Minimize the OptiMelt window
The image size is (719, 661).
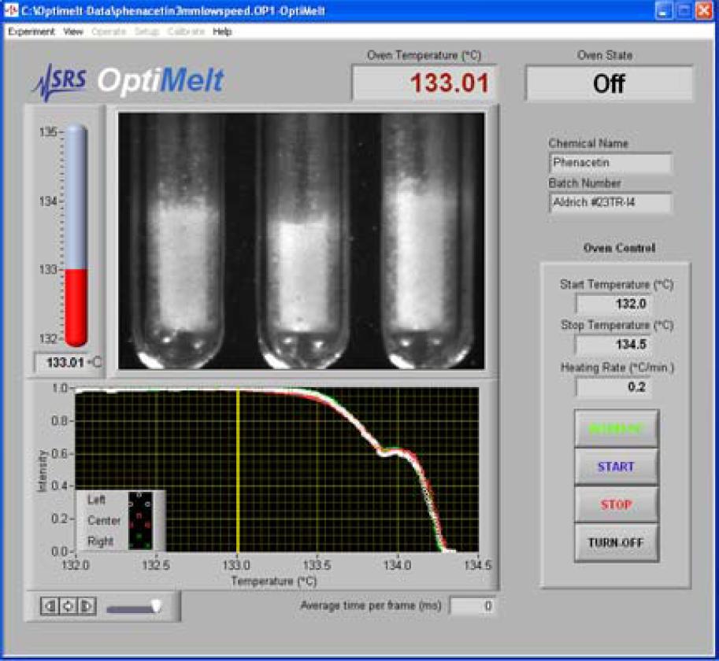coord(664,10)
